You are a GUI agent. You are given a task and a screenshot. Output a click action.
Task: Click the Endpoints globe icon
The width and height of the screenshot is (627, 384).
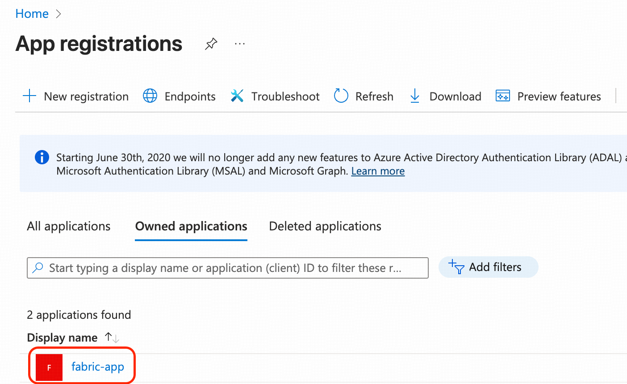pos(150,96)
